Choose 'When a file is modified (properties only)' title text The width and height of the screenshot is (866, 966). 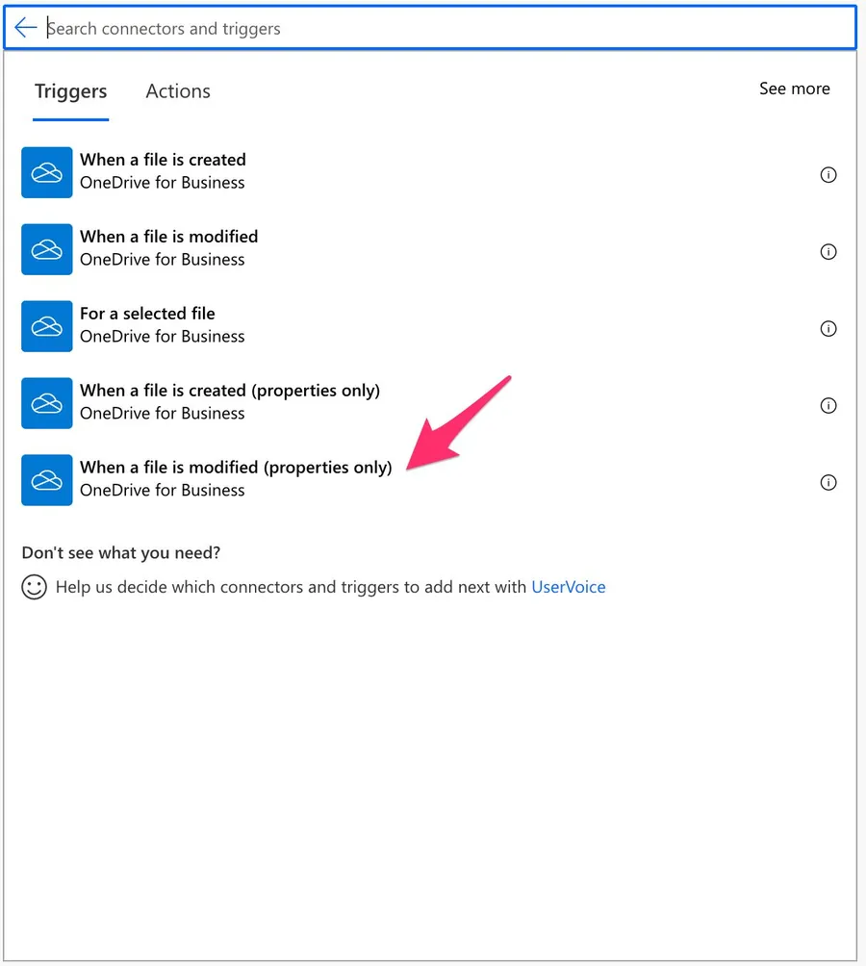coord(236,468)
